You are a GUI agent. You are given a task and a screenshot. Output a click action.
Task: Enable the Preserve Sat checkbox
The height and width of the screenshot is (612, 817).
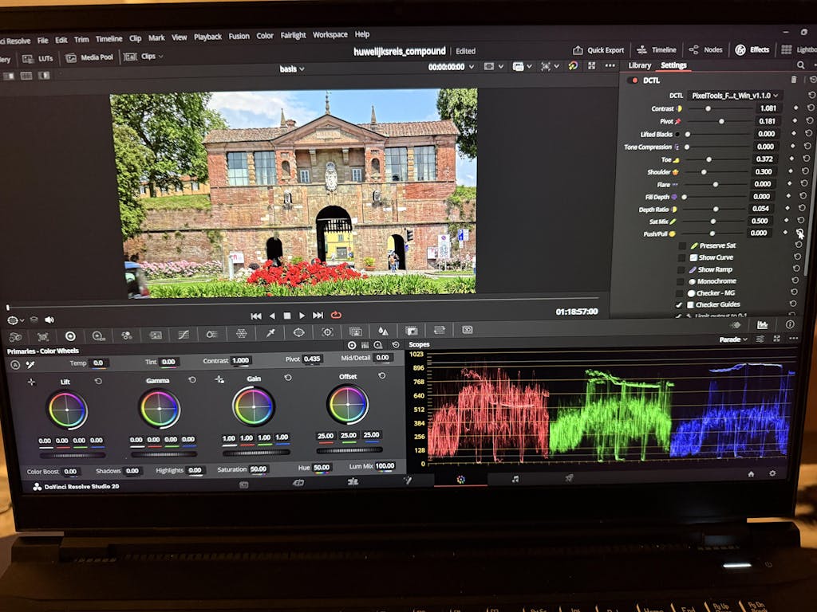click(x=681, y=245)
